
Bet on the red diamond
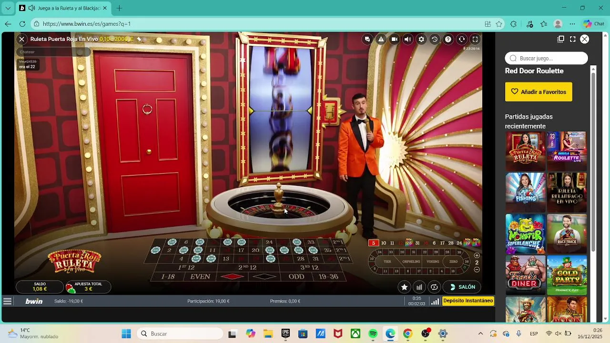point(232,277)
